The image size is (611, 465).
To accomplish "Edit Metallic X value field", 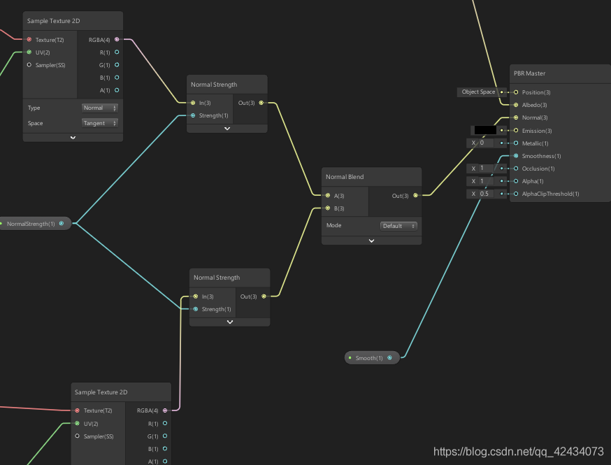I will pyautogui.click(x=486, y=143).
